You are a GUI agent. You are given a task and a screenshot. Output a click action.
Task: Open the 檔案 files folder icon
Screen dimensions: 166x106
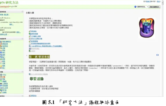pos(1,66)
